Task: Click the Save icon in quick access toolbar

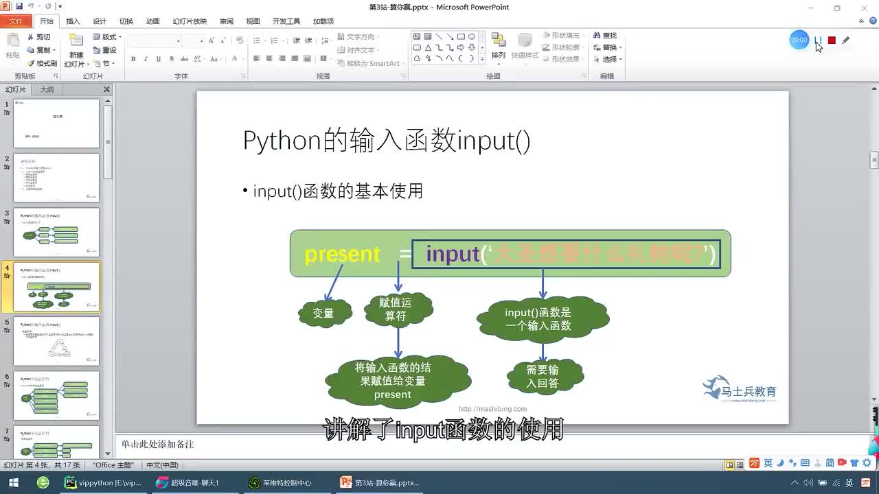Action: (19, 7)
